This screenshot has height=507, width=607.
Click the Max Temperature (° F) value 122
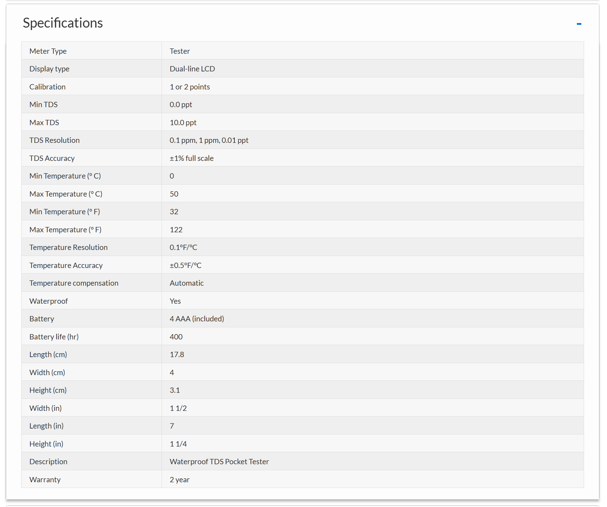point(176,229)
